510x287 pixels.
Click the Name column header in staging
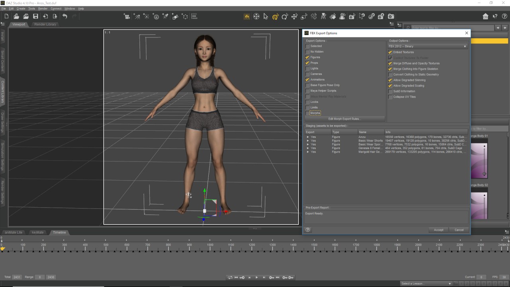click(x=371, y=132)
